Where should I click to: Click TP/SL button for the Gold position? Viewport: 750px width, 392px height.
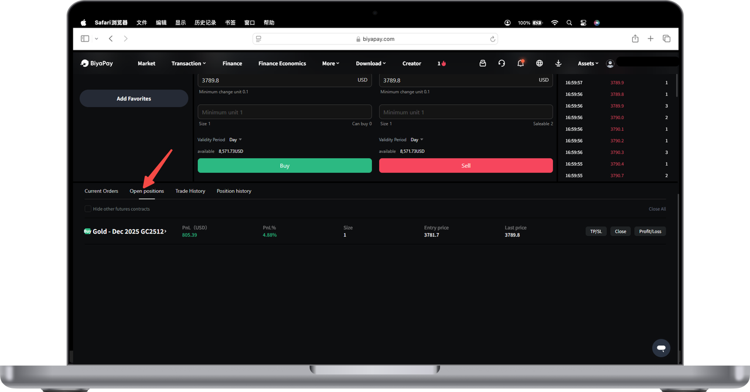click(596, 231)
